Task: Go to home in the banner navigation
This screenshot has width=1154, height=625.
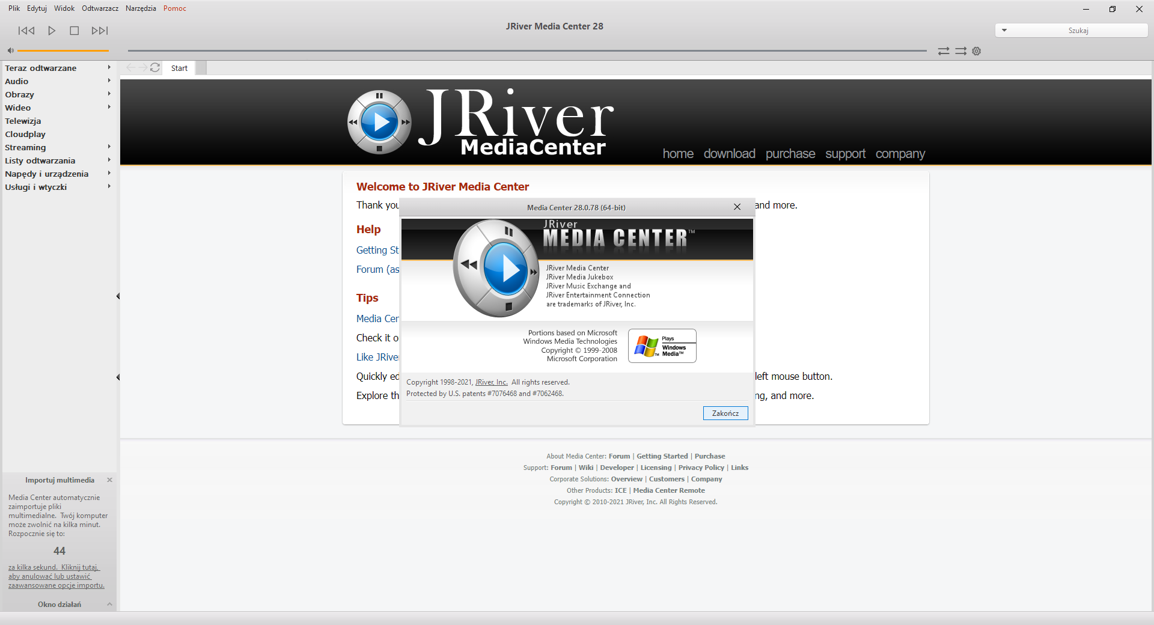Action: (678, 154)
